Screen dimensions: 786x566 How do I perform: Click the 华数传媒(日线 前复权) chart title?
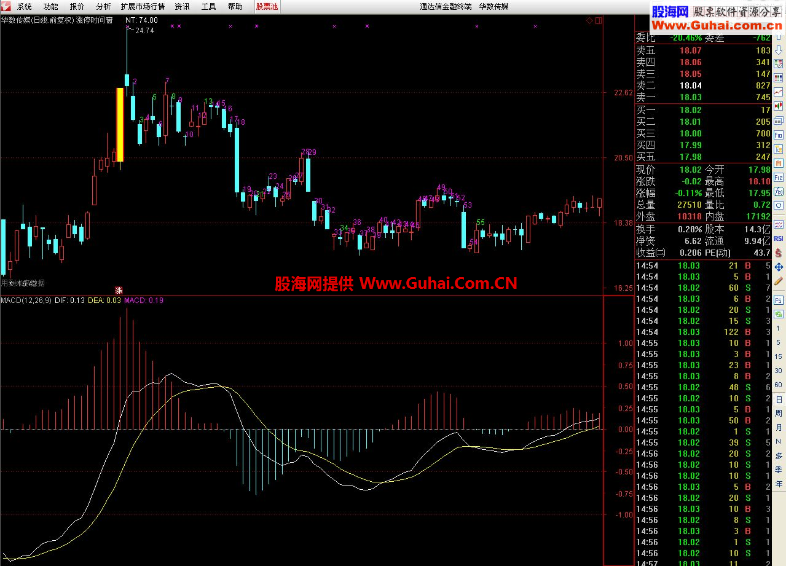[x=37, y=20]
